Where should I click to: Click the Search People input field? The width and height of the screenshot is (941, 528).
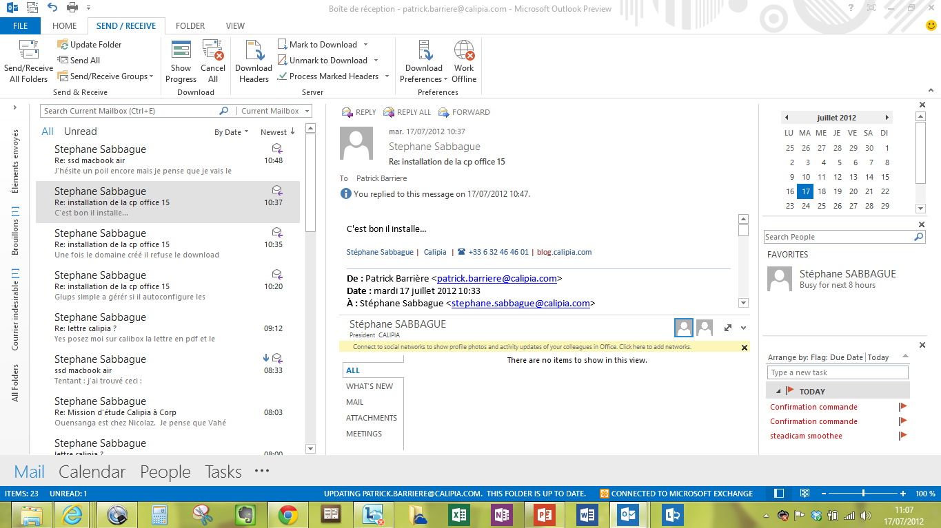coord(838,237)
